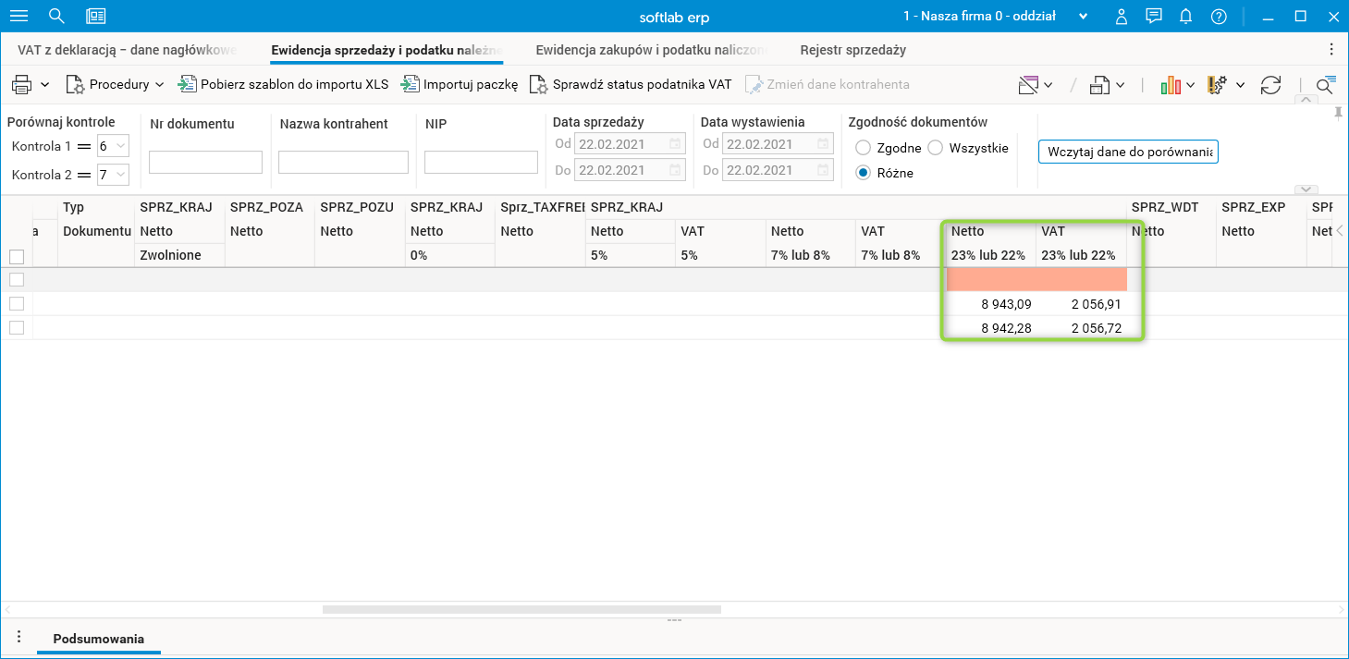1349x659 pixels.
Task: Open the three-dot tabs overflow menu
Action: click(x=1331, y=50)
